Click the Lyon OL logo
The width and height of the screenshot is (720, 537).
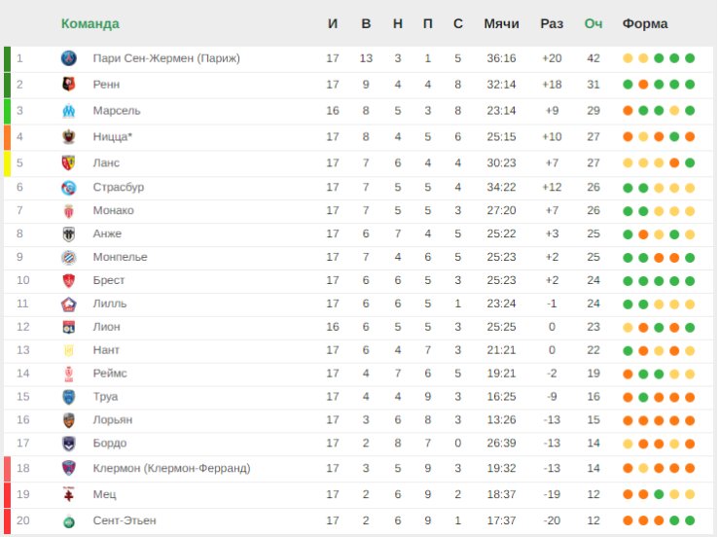(x=69, y=327)
